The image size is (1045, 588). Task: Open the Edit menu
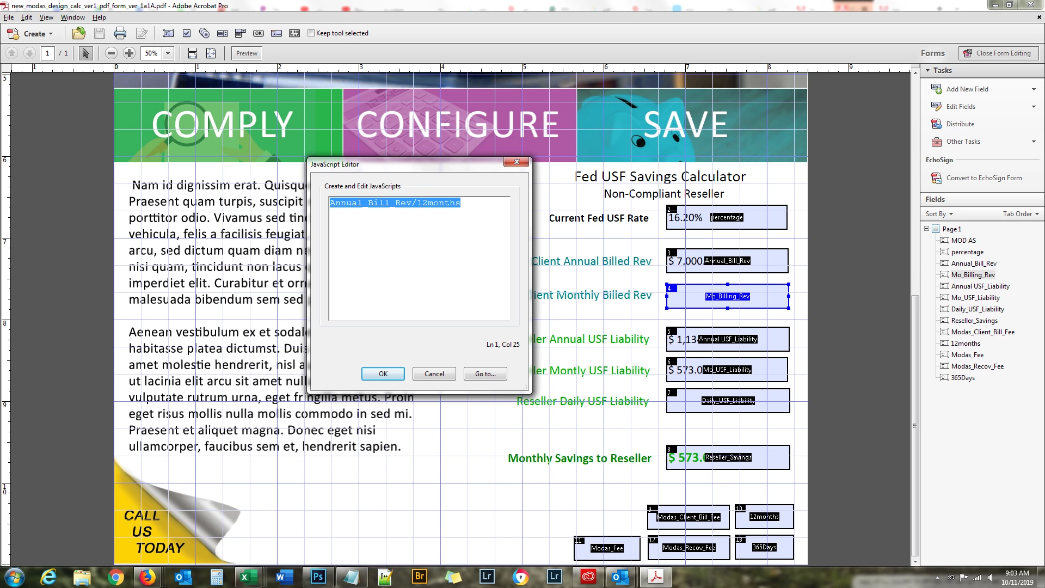point(26,17)
